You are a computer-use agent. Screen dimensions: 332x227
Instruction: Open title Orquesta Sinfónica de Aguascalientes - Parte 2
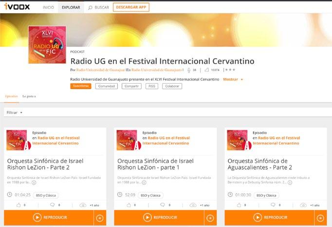tap(260, 164)
